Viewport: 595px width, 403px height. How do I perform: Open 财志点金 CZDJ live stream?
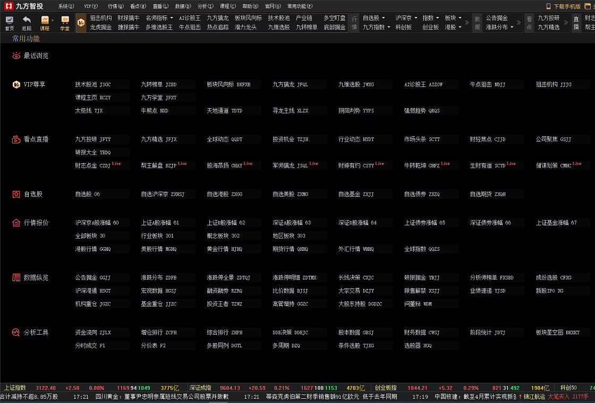(x=101, y=165)
